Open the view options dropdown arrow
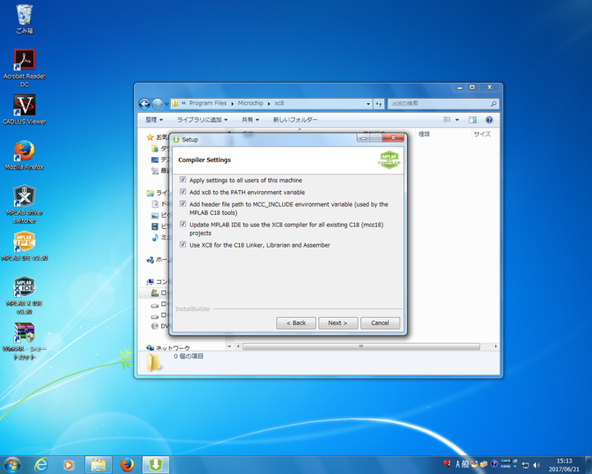Image resolution: width=592 pixels, height=474 pixels. 458,119
